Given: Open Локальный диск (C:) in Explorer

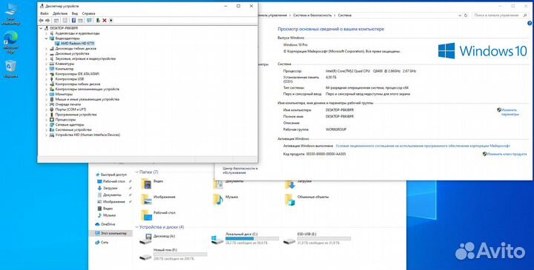Looking at the screenshot, I should click(x=245, y=239).
